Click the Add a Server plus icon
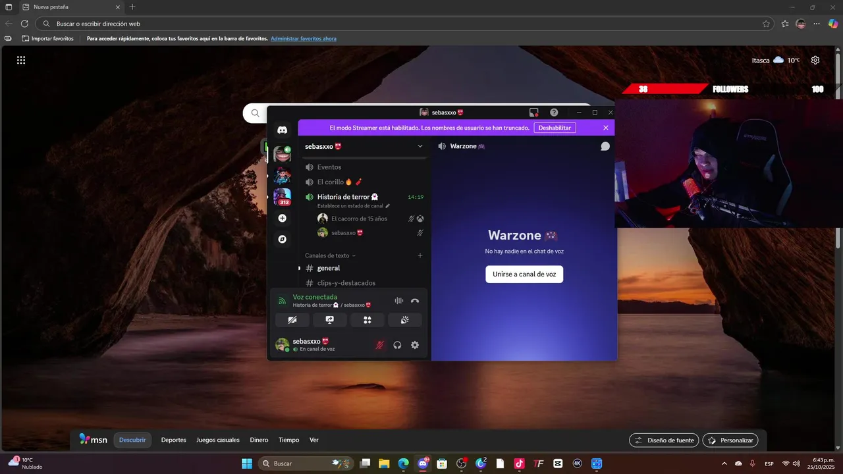This screenshot has width=843, height=474. click(x=283, y=218)
